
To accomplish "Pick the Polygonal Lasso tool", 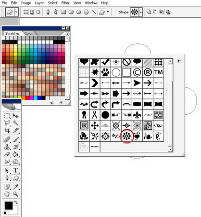I will pos(7,123).
